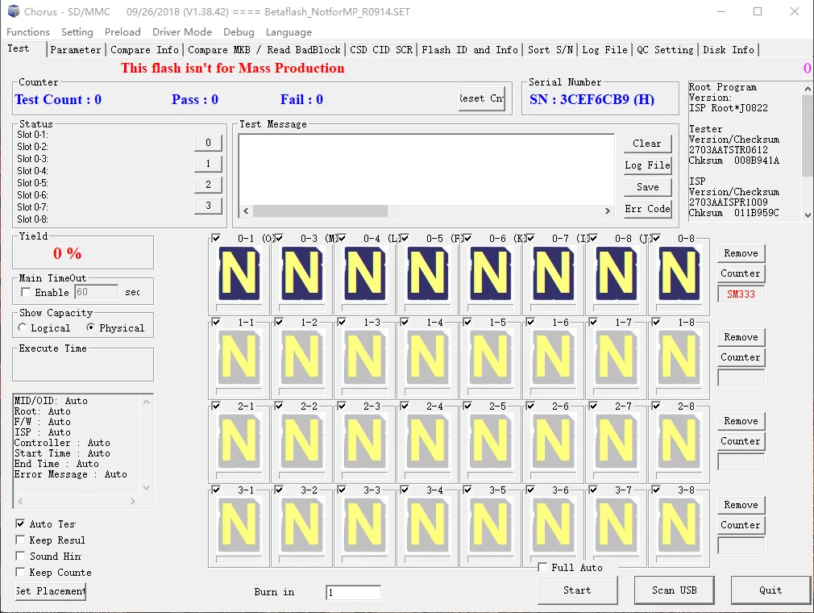814x613 pixels.
Task: Click the slot 3-8 card icon
Action: point(679,525)
